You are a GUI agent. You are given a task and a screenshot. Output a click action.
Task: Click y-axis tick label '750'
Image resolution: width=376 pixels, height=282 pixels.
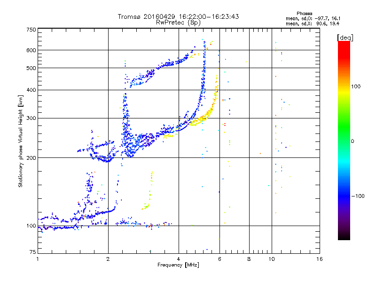31,30
